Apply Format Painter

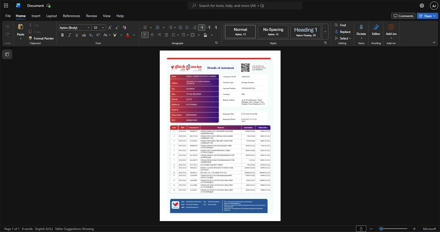pos(41,38)
